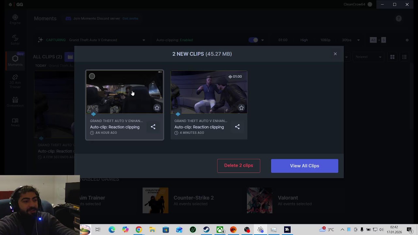
Task: Switch to grid view of clips
Action: [x=393, y=57]
